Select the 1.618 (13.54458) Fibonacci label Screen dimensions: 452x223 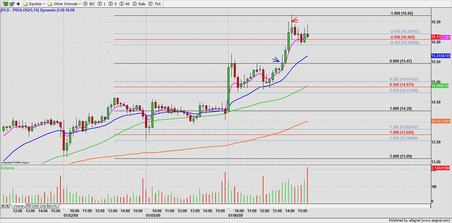[404, 138]
